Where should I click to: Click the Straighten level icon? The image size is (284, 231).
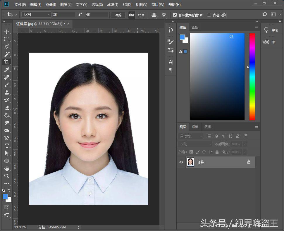(x=132, y=15)
